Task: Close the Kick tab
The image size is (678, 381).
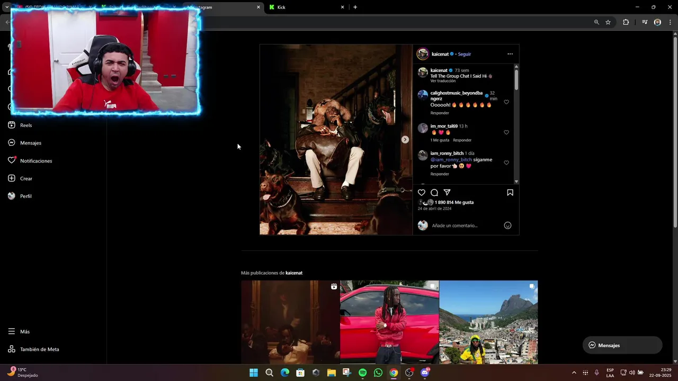Action: [342, 7]
